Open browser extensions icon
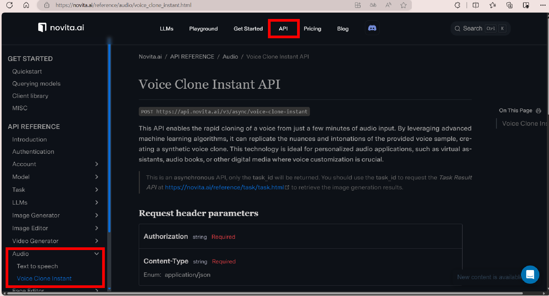The image size is (549, 296). [457, 5]
